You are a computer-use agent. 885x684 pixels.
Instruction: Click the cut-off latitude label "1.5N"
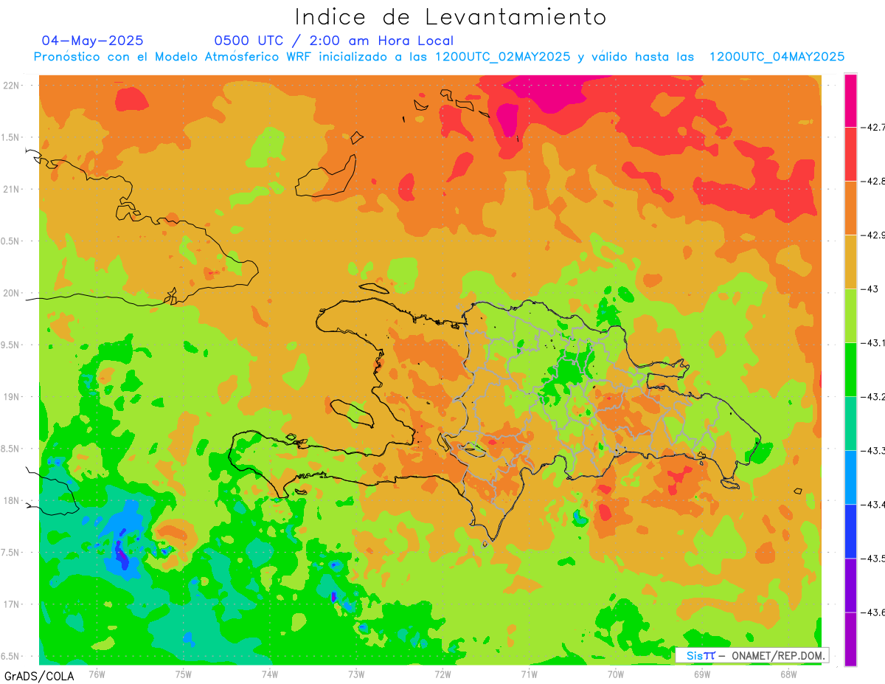(10, 138)
